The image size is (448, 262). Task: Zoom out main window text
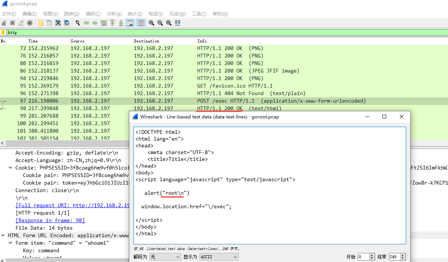click(160, 23)
